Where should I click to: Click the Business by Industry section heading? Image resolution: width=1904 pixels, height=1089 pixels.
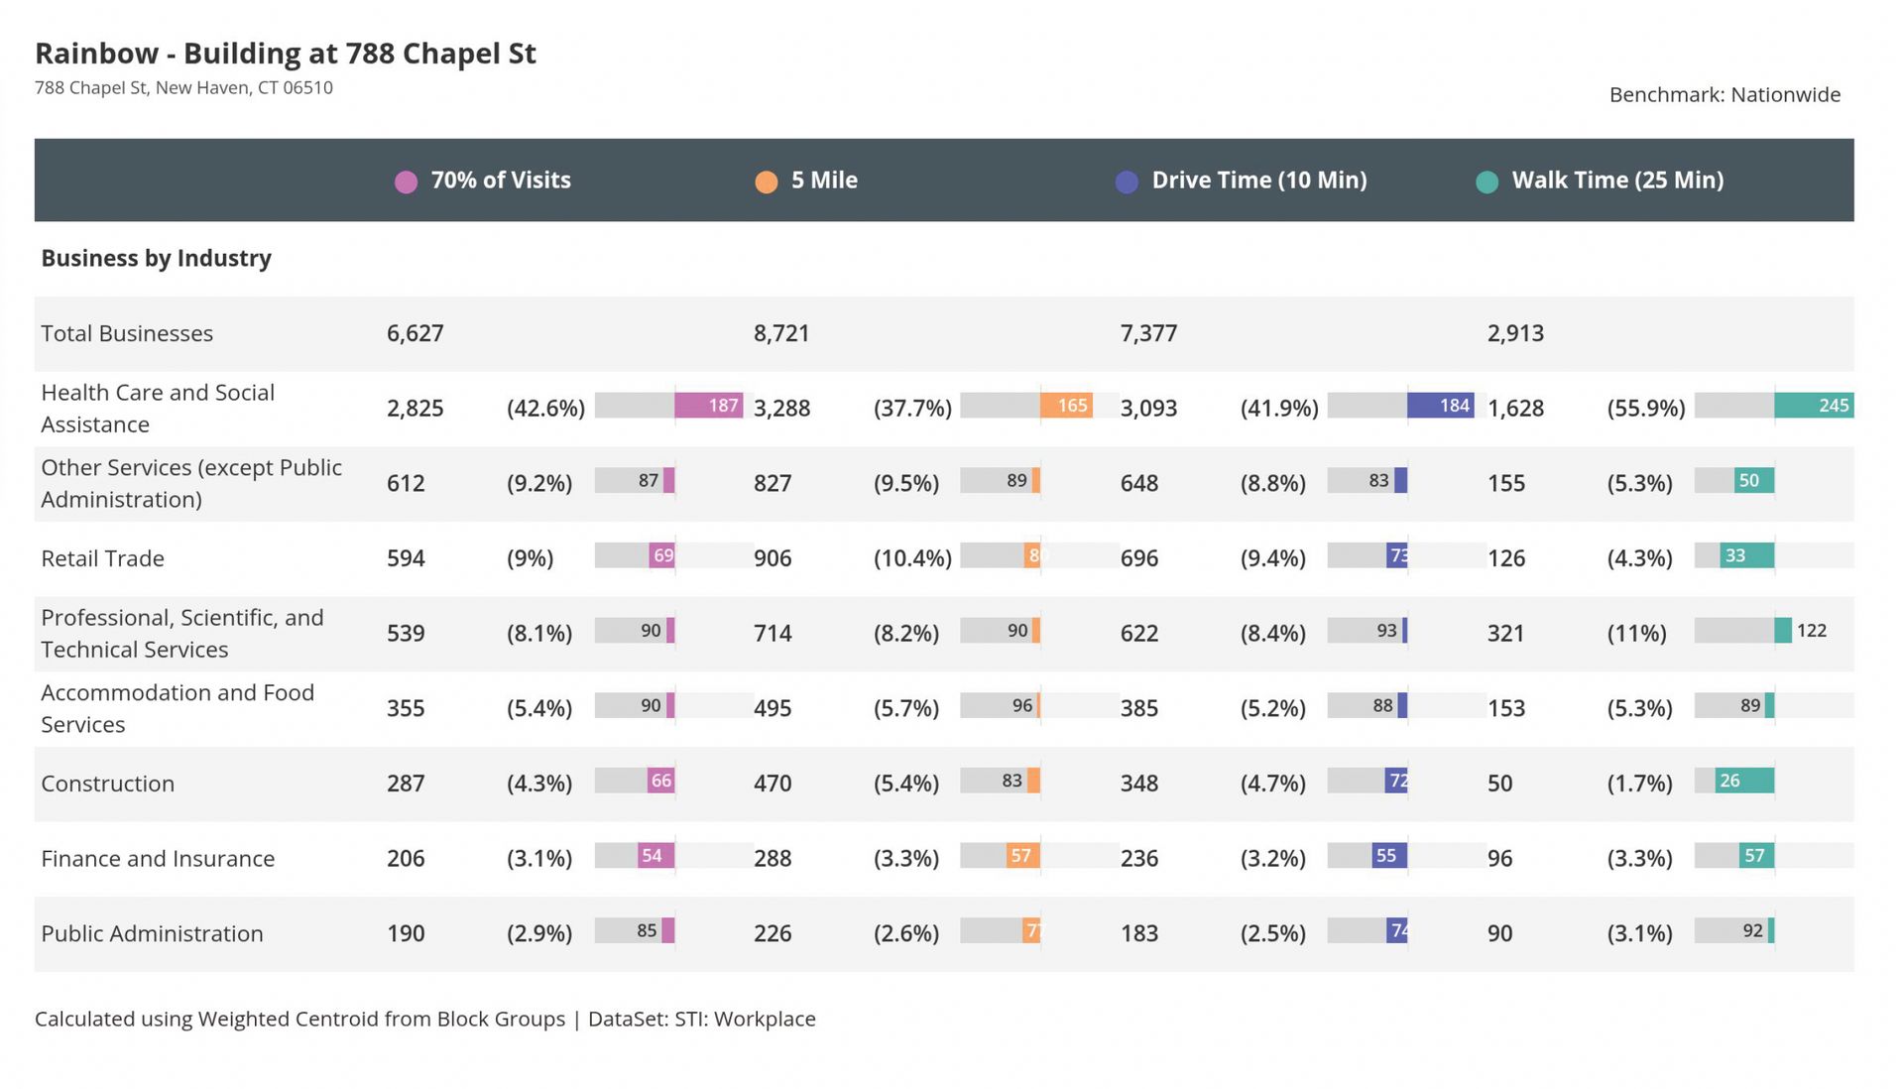(x=156, y=258)
